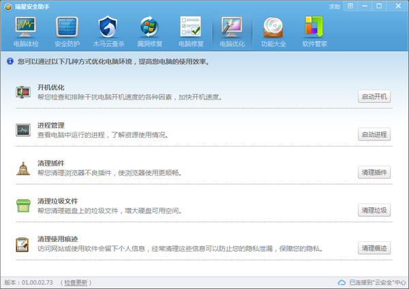
Task: Launch 软件管家 software manager
Action: 315,32
